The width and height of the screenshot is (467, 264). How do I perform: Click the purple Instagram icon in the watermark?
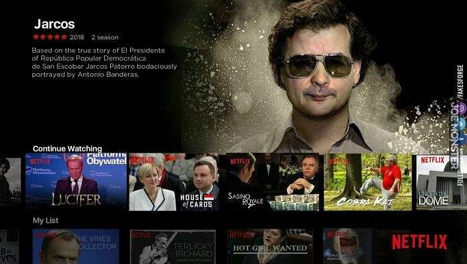[x=461, y=109]
